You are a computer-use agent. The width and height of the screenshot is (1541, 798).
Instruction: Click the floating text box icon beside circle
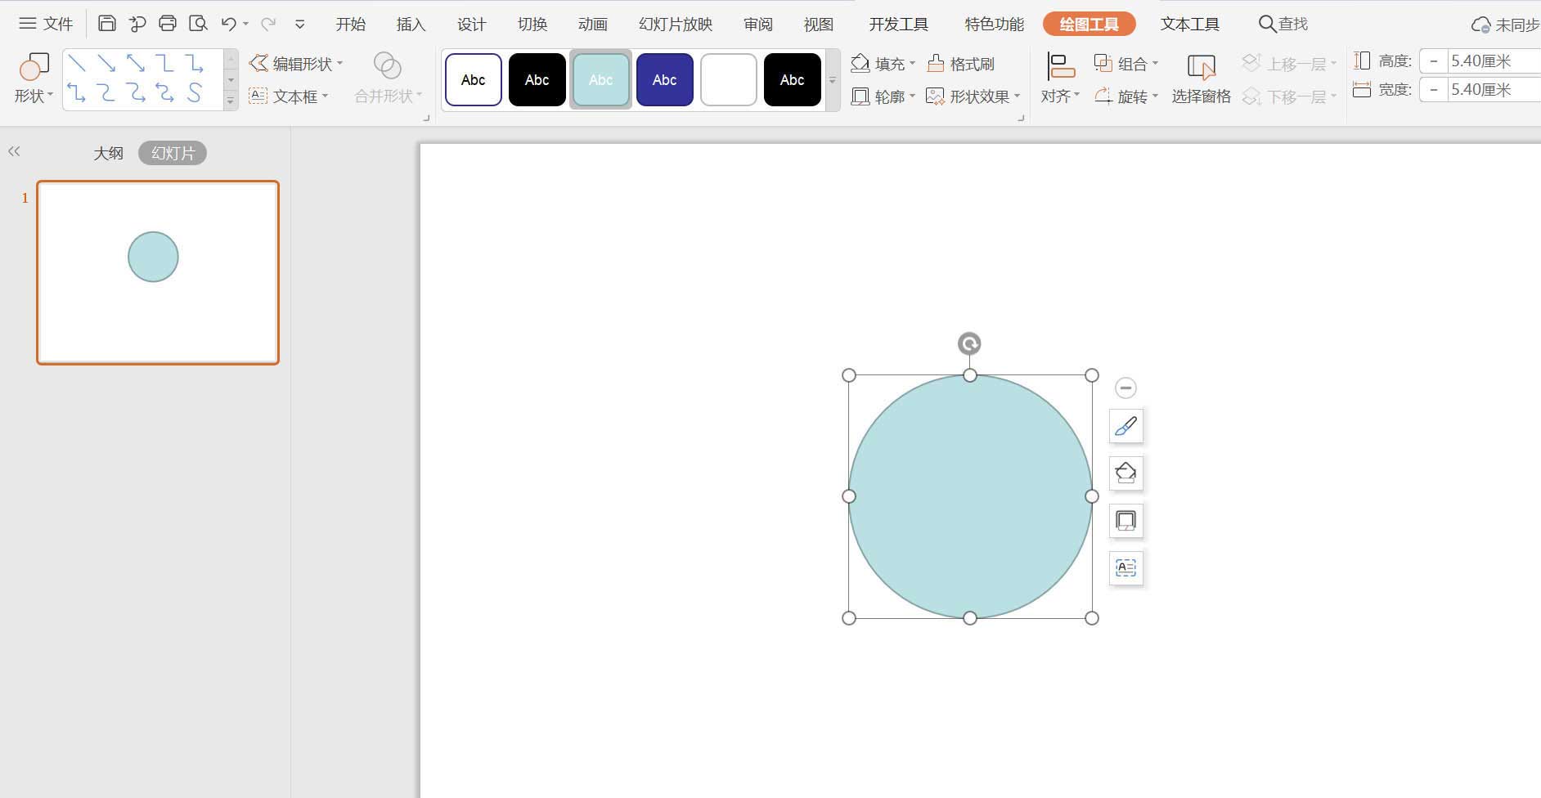point(1125,567)
